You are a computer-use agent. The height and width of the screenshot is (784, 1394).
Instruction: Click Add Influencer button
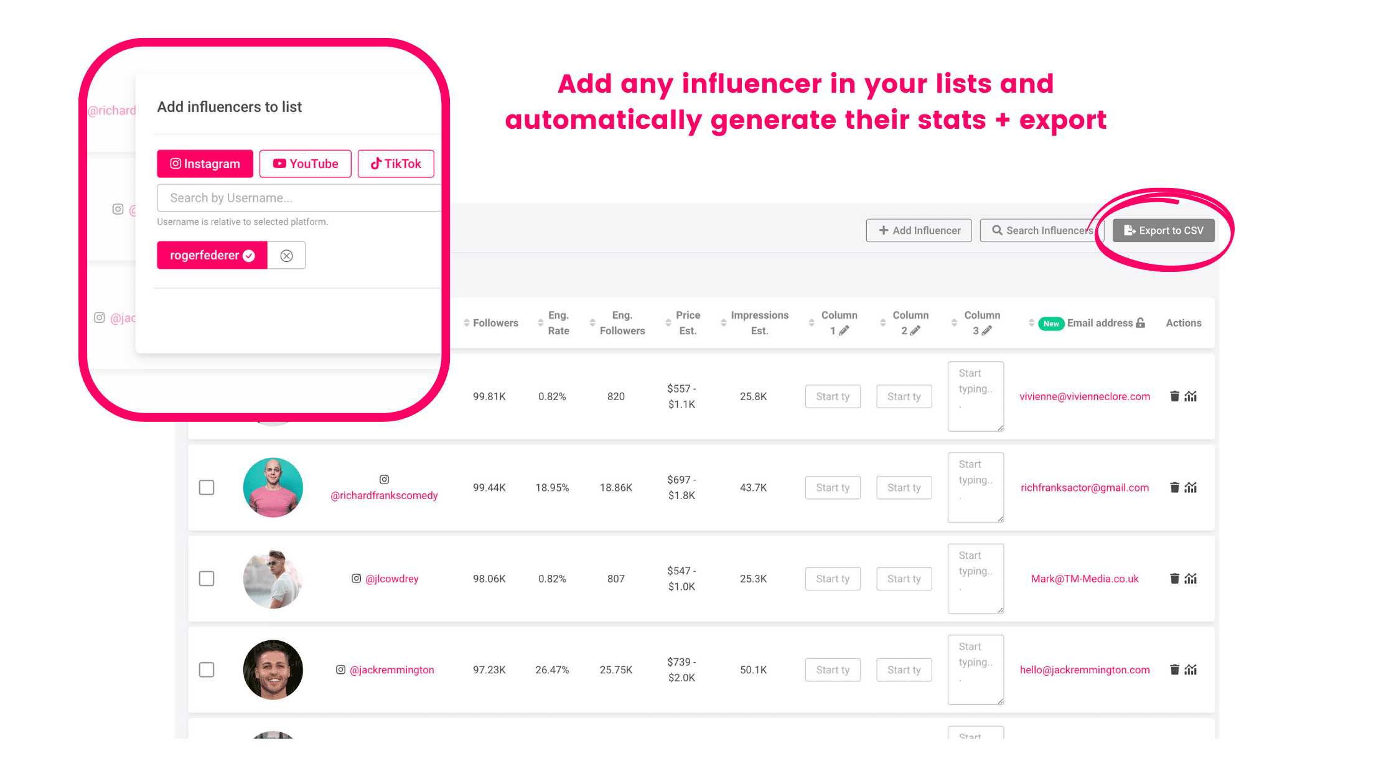919,229
